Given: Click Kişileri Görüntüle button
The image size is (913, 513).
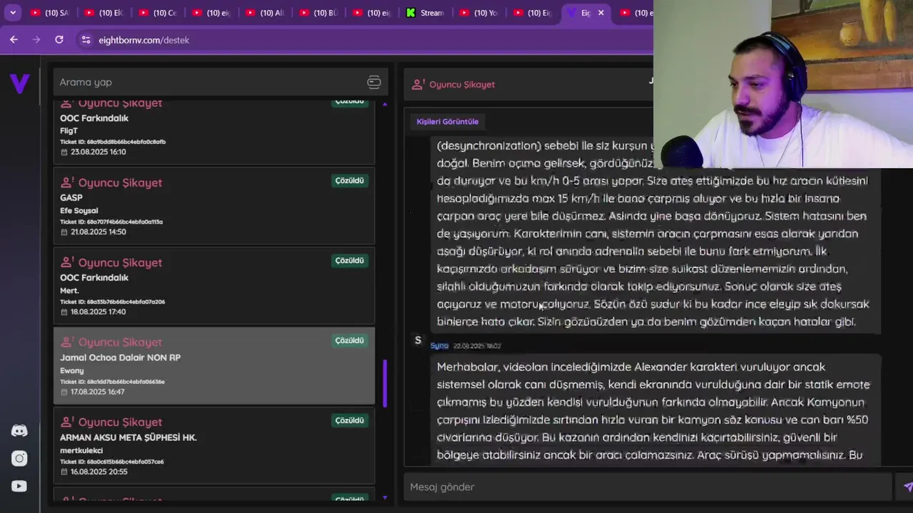Looking at the screenshot, I should click(x=447, y=122).
